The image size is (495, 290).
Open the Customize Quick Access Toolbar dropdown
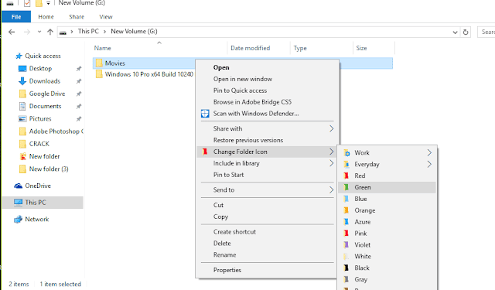point(48,3)
